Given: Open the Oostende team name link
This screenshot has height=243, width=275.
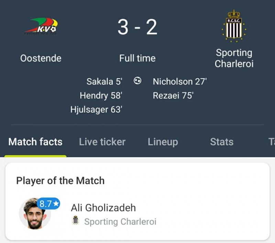Looking at the screenshot, I should pos(41,58).
